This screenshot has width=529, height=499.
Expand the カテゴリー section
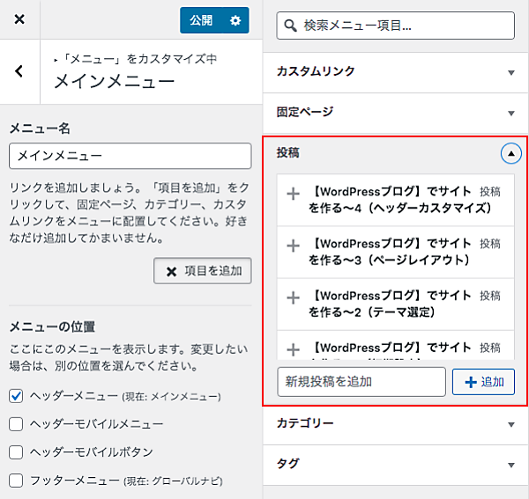[x=510, y=424]
